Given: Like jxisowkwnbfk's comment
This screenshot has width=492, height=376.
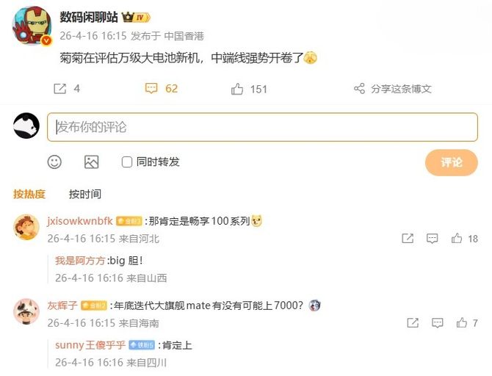Looking at the screenshot, I should point(457,239).
